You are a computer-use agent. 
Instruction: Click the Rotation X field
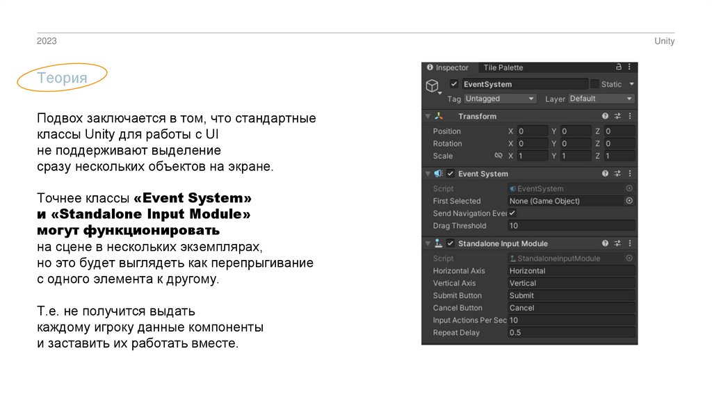(532, 143)
